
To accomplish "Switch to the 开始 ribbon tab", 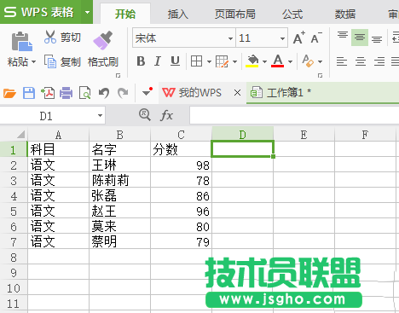I will (125, 14).
